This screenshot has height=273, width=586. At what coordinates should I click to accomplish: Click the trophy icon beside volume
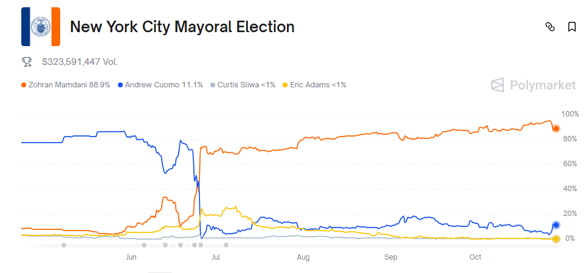coord(27,61)
